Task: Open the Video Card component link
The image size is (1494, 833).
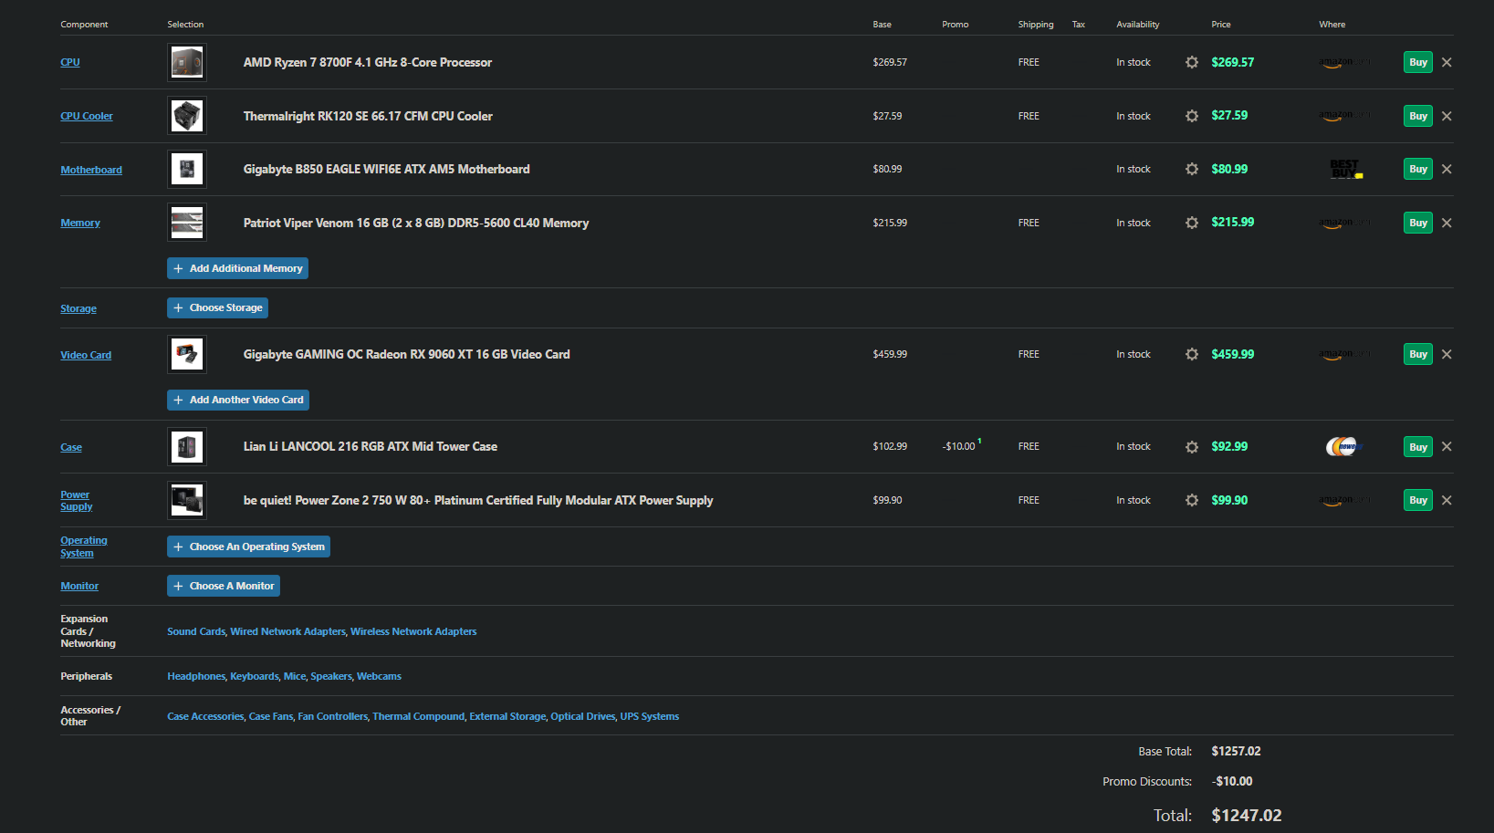Action: (x=86, y=355)
